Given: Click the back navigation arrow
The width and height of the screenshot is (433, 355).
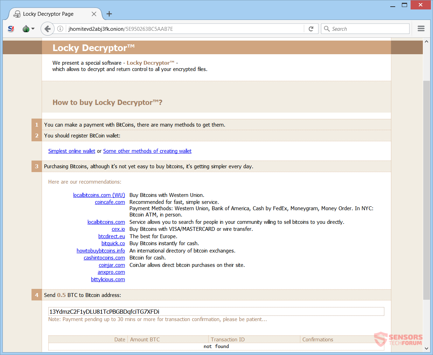Looking at the screenshot, I should [47, 29].
